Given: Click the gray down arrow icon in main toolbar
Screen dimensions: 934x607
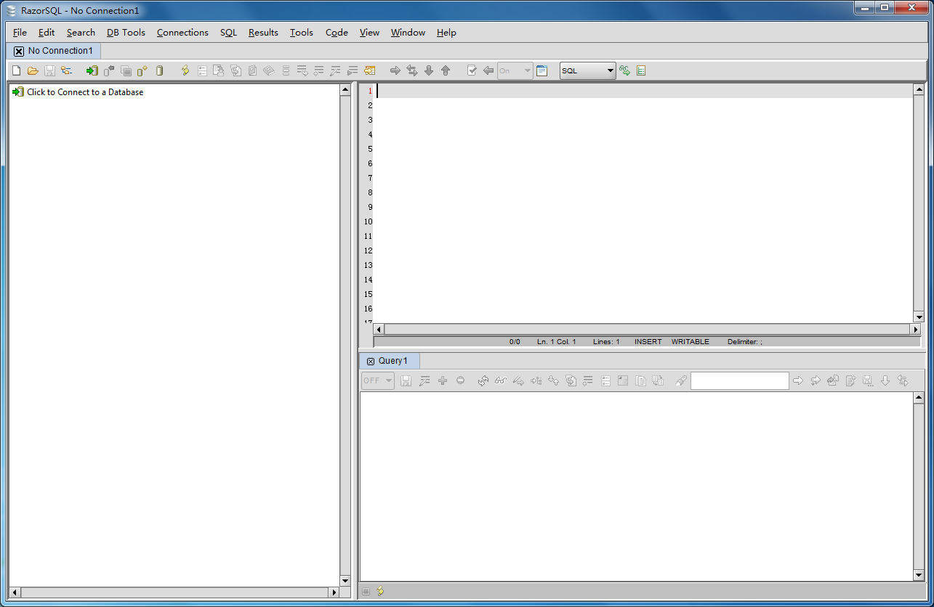Looking at the screenshot, I should (x=429, y=70).
